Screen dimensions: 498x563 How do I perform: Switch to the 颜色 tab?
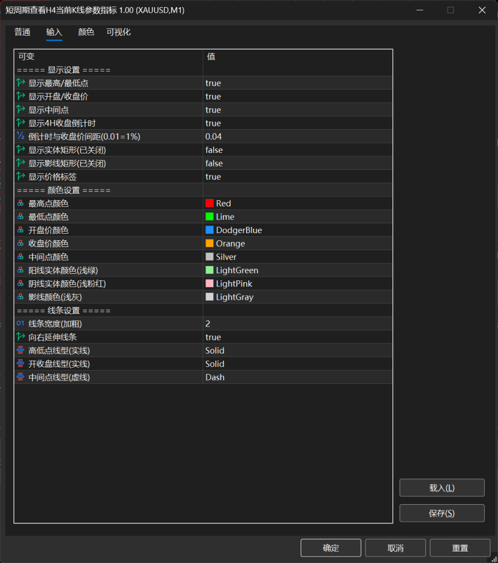(x=85, y=32)
